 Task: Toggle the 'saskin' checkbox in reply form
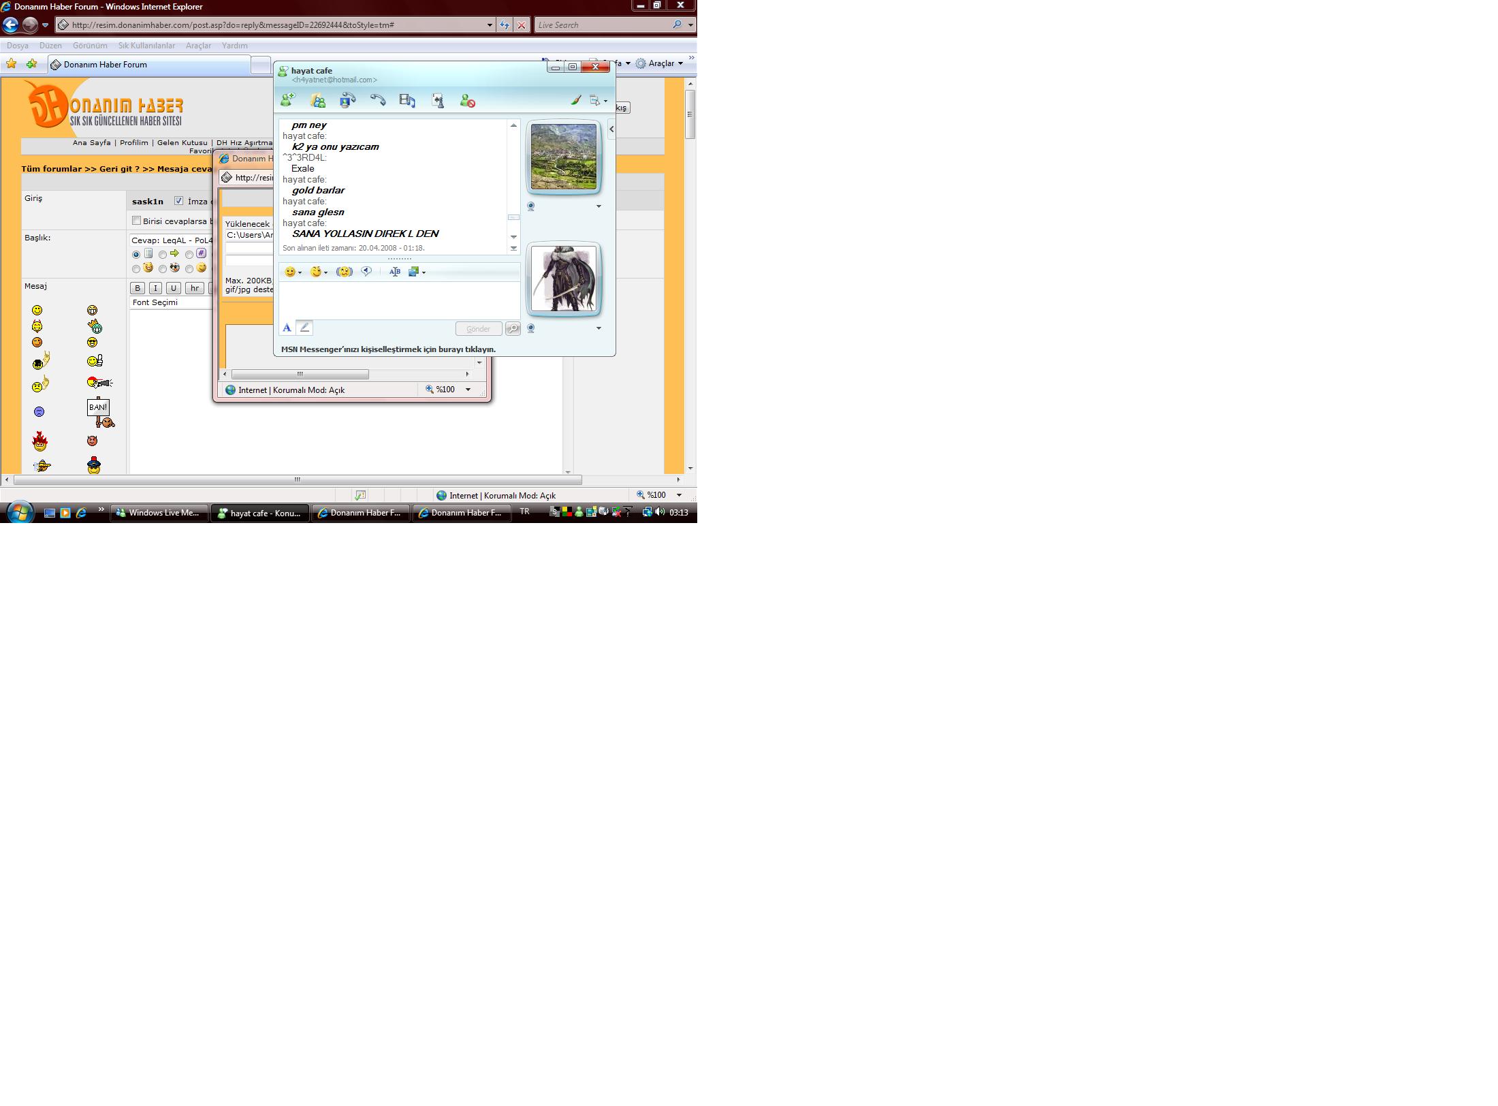point(179,201)
